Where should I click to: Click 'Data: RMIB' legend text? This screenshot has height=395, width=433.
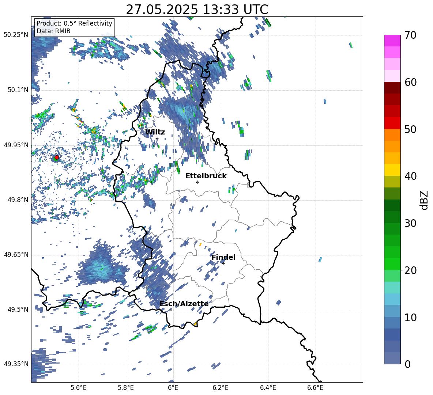53,31
